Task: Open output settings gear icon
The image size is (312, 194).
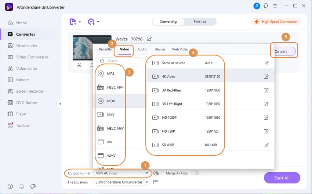Action: pyautogui.click(x=156, y=173)
